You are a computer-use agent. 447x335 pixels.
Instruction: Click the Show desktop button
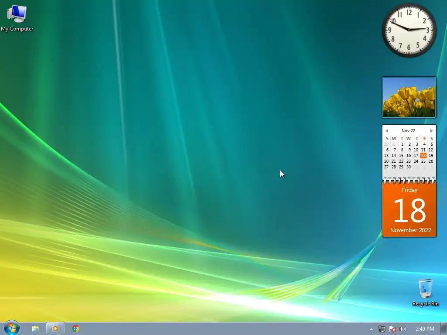point(444,329)
